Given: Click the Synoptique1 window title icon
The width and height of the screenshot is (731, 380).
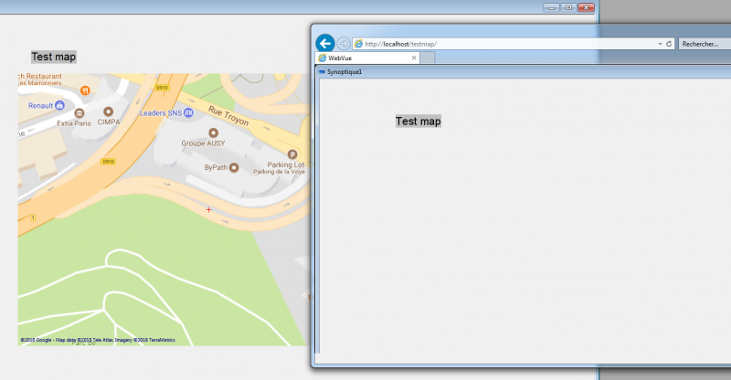Looking at the screenshot, I should point(322,72).
